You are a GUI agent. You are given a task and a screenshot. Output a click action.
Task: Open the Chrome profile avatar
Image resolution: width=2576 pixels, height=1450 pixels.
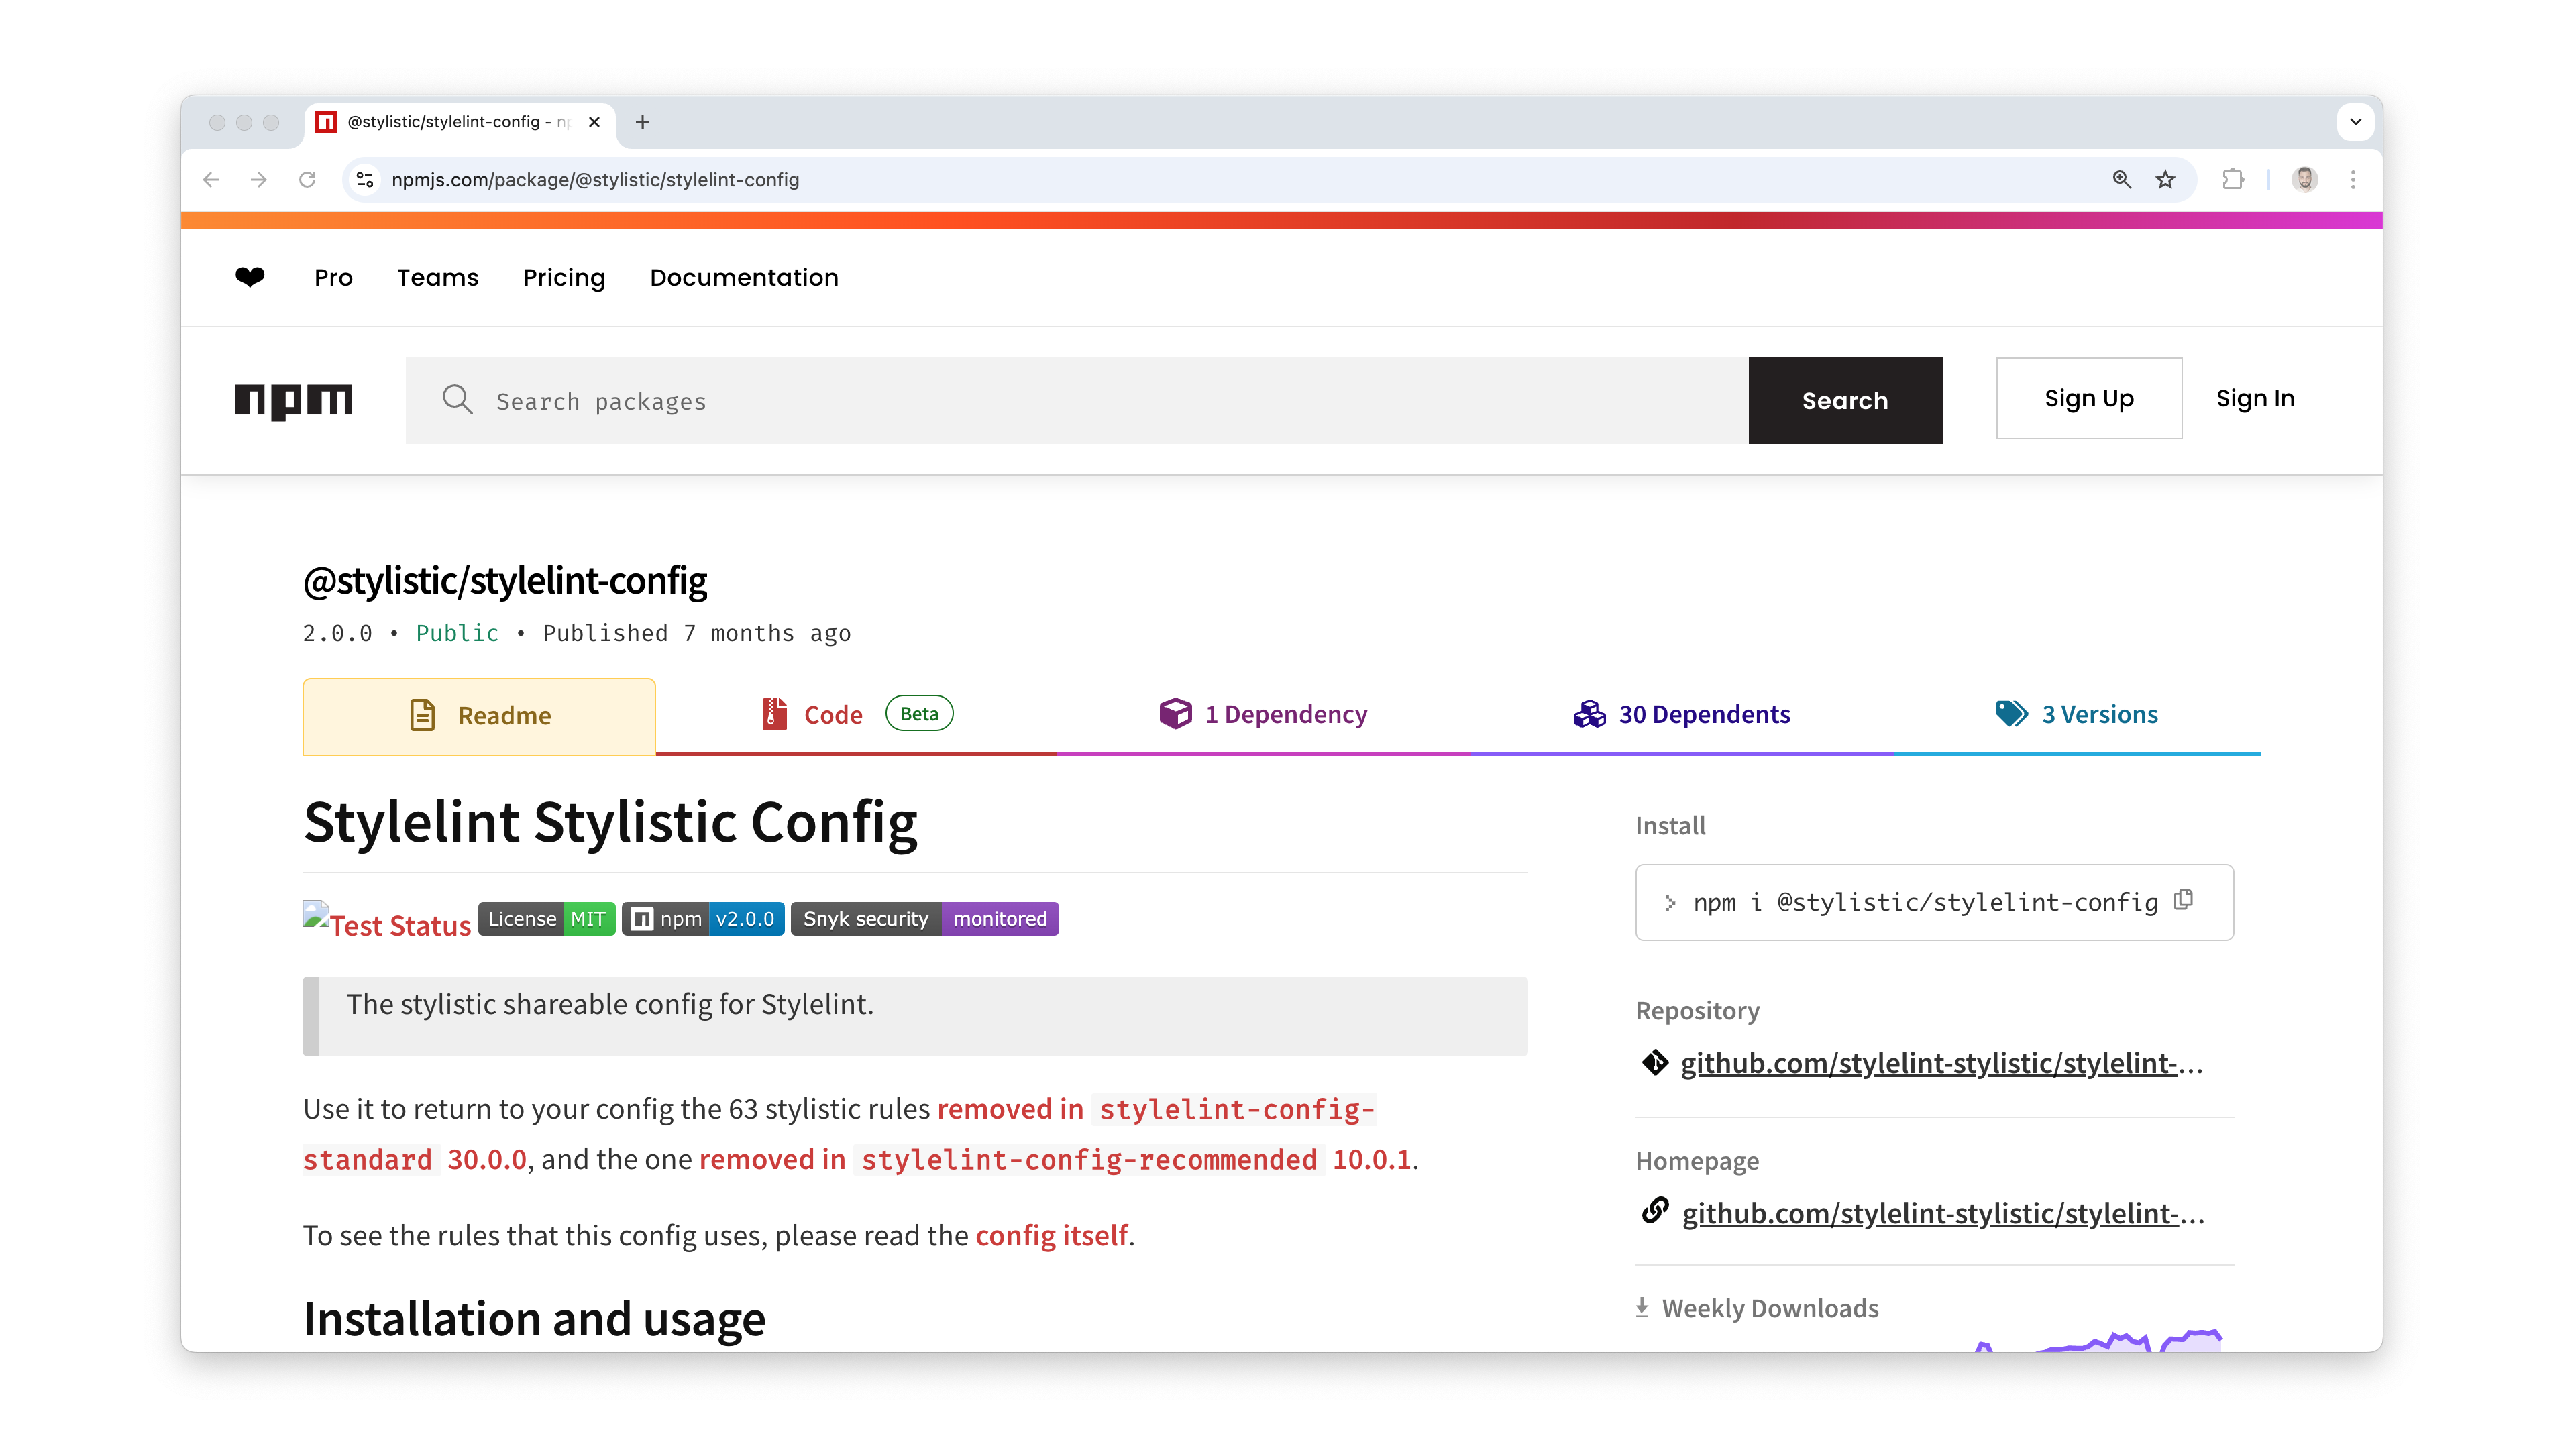(x=2304, y=180)
